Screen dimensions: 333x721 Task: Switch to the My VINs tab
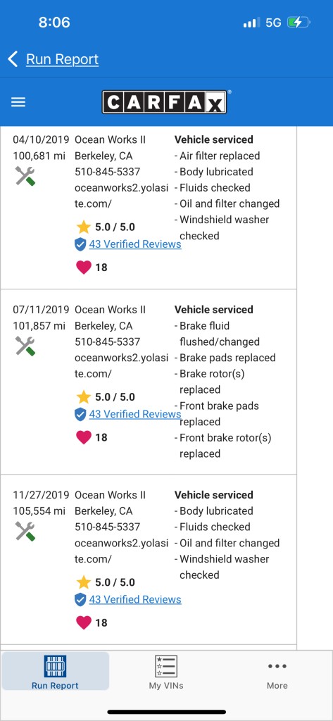coord(166,672)
